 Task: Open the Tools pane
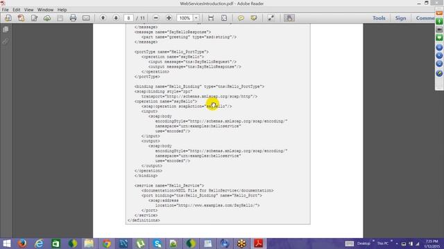379,18
